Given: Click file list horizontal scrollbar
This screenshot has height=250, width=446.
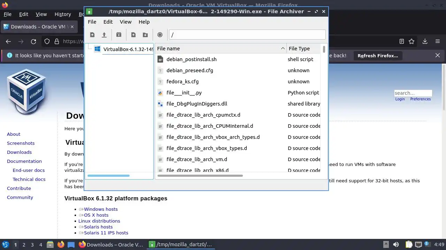Looking at the screenshot, I should coord(200,176).
